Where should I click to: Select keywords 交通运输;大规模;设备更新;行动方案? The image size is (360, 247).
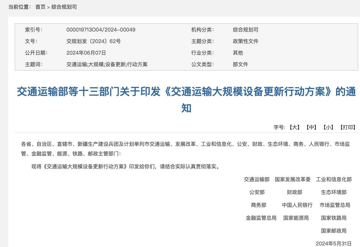tap(107, 64)
